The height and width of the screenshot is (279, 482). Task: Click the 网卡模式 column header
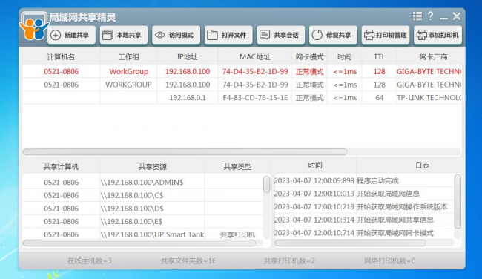pyautogui.click(x=309, y=57)
